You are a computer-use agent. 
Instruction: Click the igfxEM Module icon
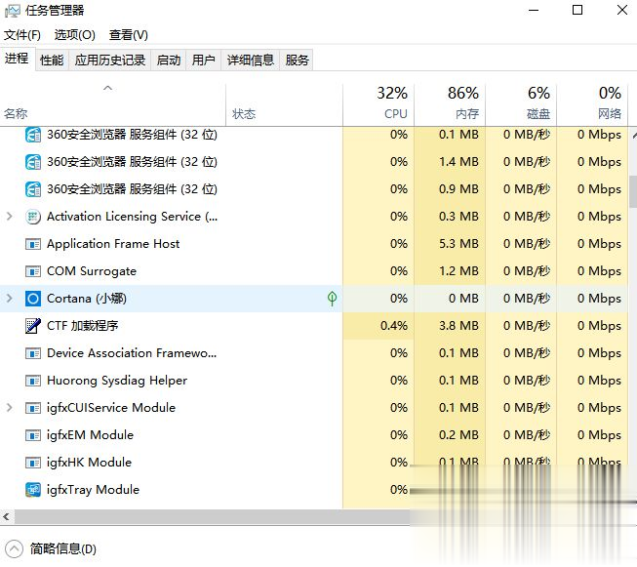pyautogui.click(x=33, y=435)
